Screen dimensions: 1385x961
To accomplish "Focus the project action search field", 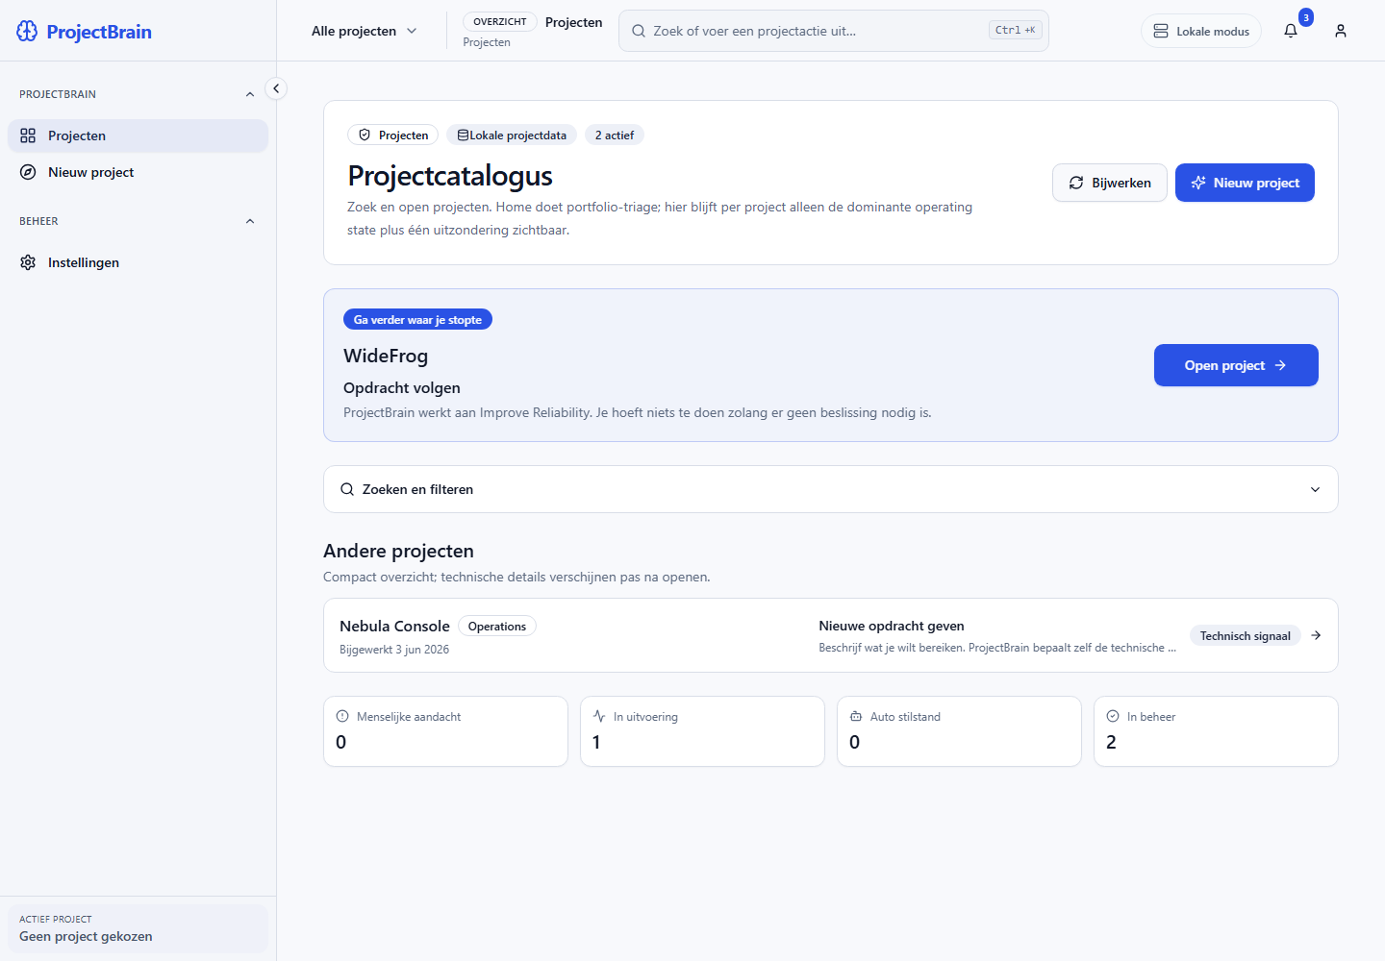I will tap(834, 31).
